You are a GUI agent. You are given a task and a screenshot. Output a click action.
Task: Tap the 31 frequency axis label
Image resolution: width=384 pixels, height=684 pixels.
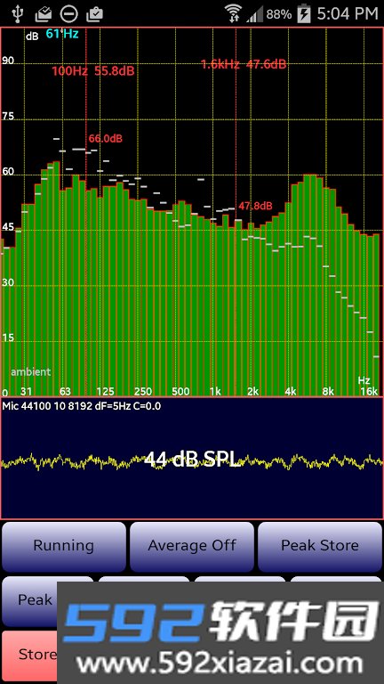point(26,391)
